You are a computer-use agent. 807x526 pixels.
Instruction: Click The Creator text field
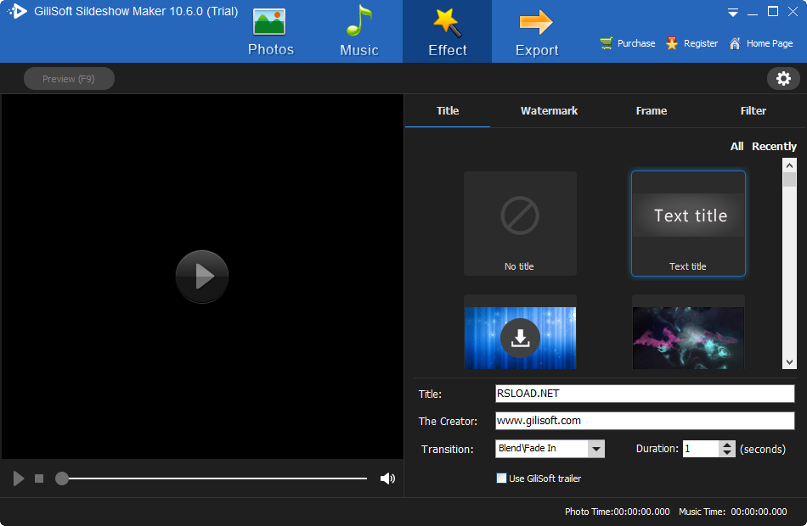[645, 421]
